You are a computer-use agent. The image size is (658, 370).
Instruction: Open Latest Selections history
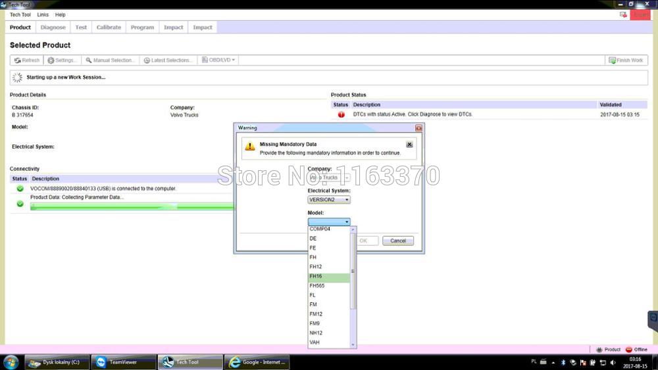(168, 60)
